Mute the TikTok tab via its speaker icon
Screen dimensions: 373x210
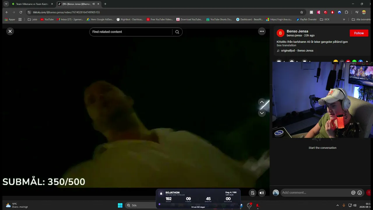[94, 4]
